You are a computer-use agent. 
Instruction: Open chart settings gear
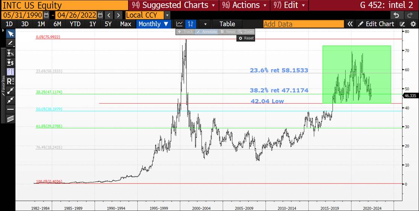(413, 24)
